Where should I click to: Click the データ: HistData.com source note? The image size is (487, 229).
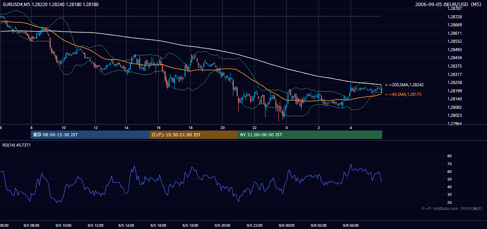[452, 208]
